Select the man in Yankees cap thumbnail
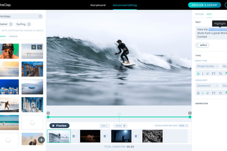Viewport: 227px width, 151px height. 9,51
